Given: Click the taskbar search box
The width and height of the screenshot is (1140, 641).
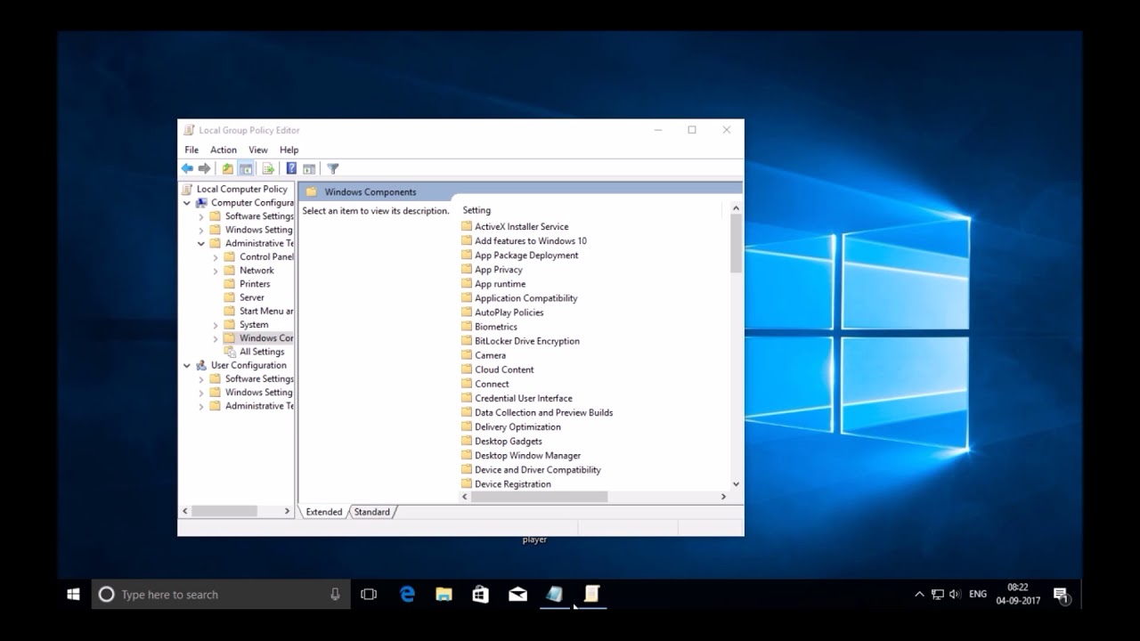Looking at the screenshot, I should [220, 594].
